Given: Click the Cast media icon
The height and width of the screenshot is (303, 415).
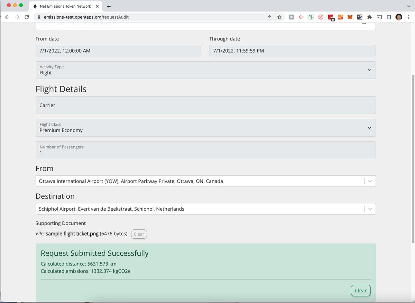Looking at the screenshot, I should pyautogui.click(x=379, y=17).
